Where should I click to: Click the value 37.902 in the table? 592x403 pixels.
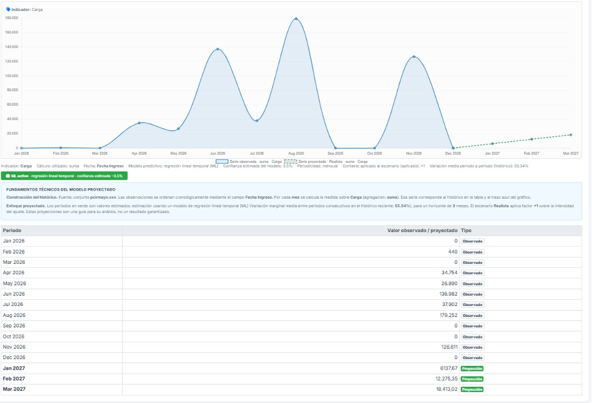[450, 304]
